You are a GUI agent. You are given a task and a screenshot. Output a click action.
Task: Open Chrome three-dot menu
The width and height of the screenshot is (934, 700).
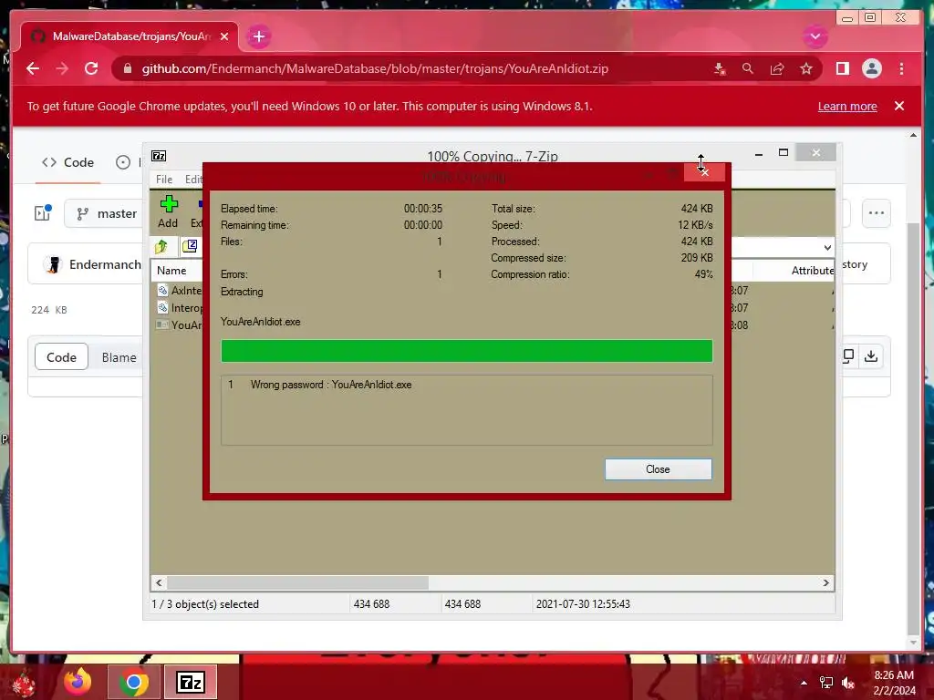point(901,69)
